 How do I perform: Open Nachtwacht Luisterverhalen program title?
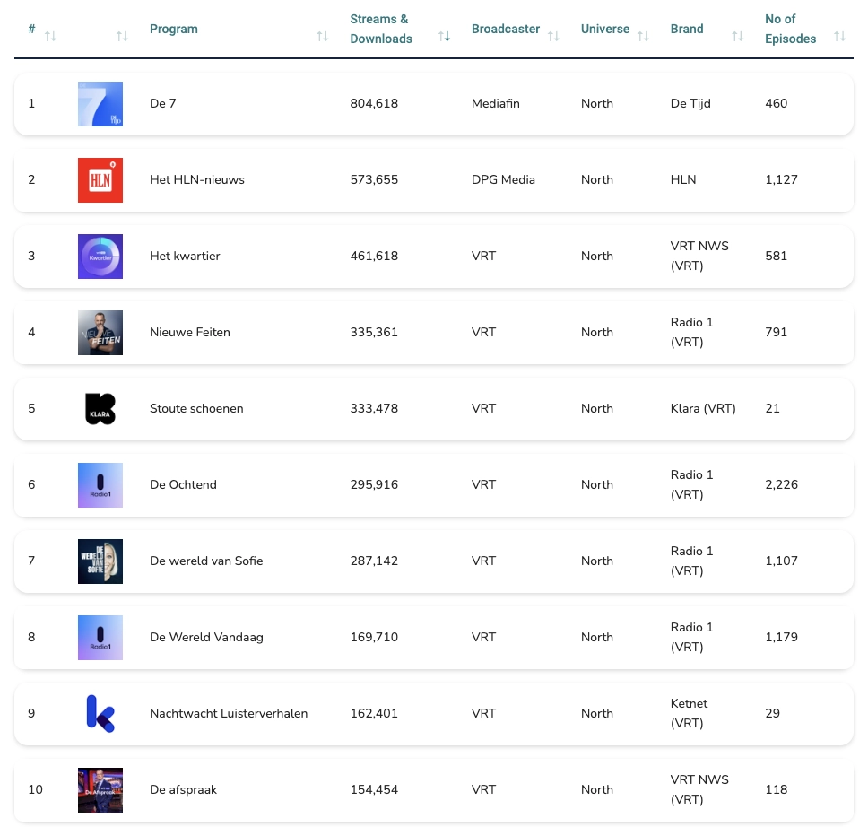click(229, 714)
